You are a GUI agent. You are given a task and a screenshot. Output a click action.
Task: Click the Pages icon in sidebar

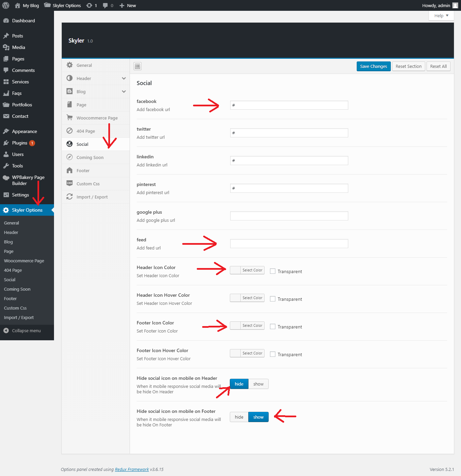[x=6, y=59]
